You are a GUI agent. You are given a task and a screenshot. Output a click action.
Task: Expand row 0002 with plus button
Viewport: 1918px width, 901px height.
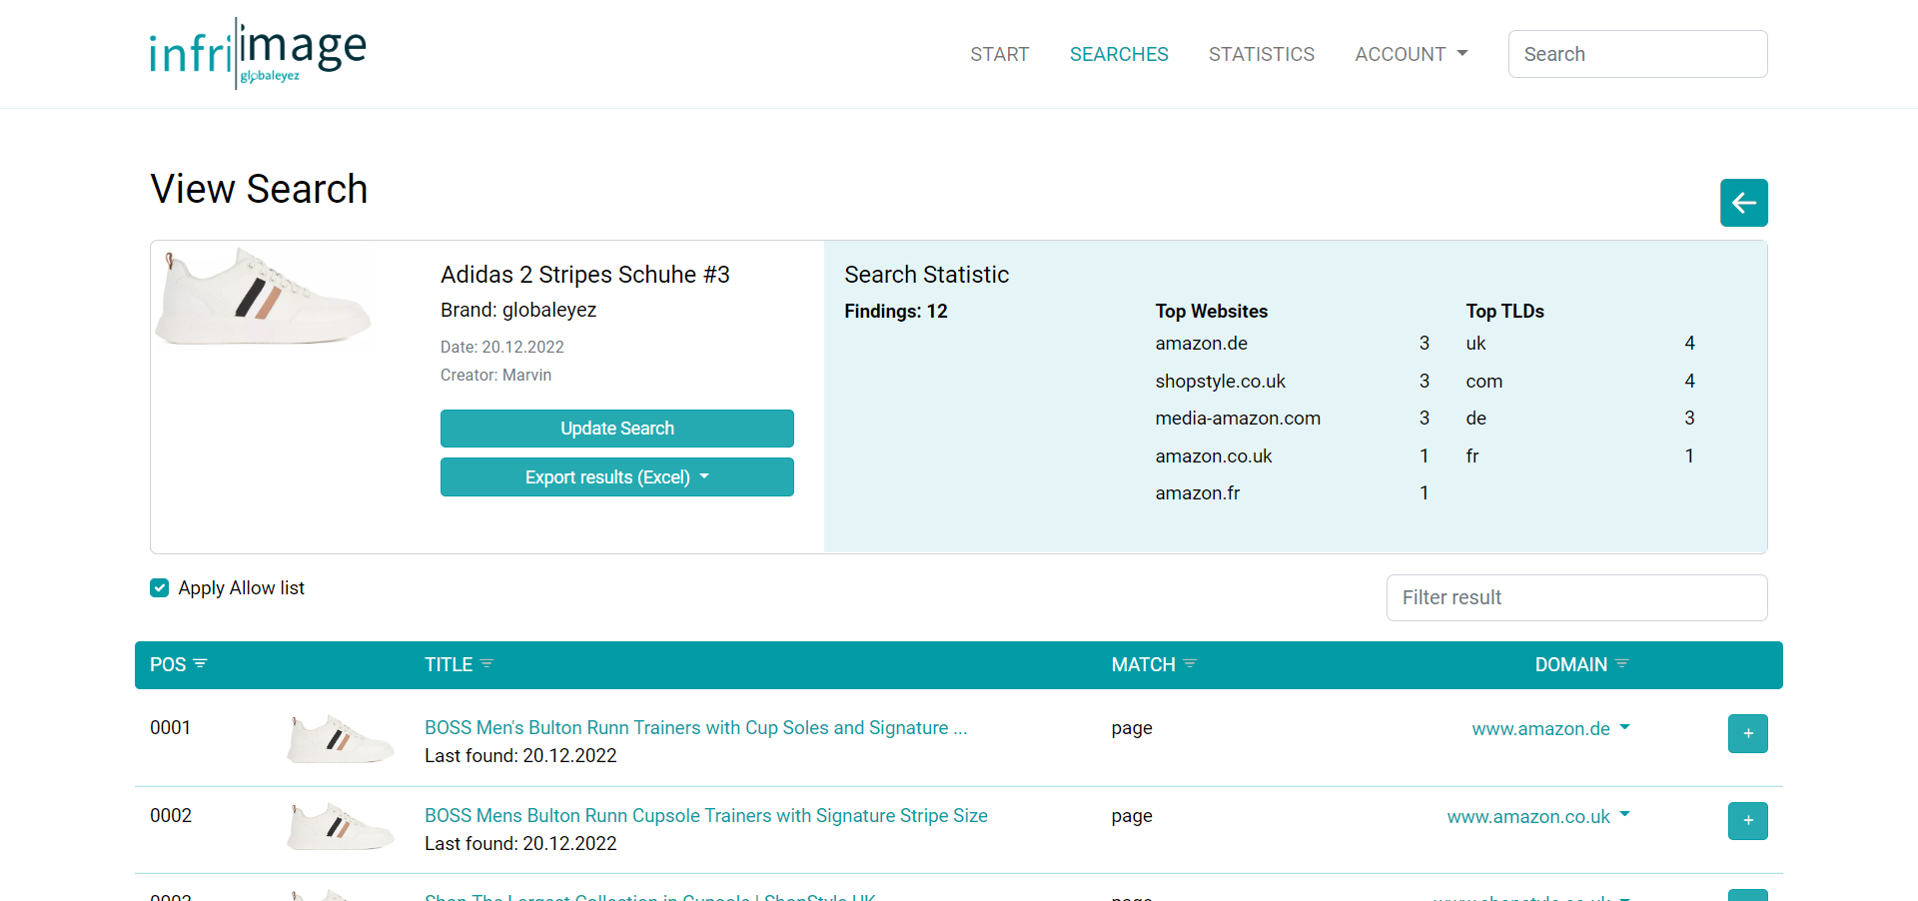[1747, 821]
